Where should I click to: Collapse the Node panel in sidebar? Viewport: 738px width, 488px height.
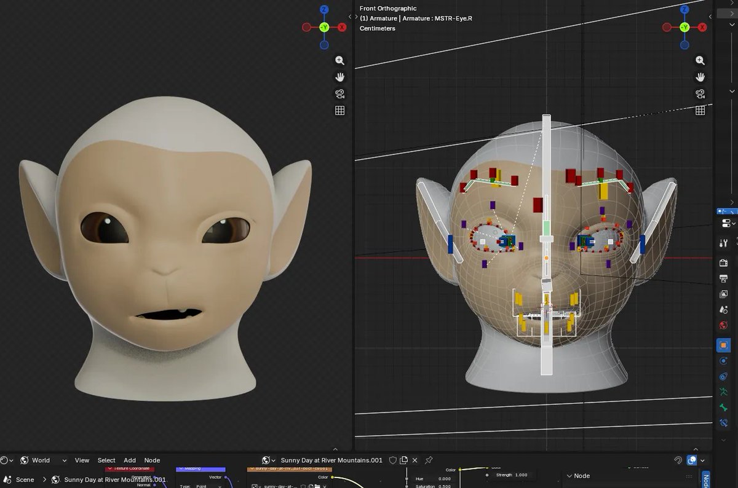(569, 476)
